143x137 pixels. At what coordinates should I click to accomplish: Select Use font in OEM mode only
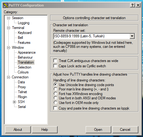[x=55, y=102]
